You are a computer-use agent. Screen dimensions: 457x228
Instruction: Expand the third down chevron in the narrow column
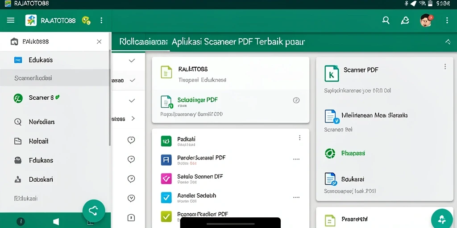(132, 101)
